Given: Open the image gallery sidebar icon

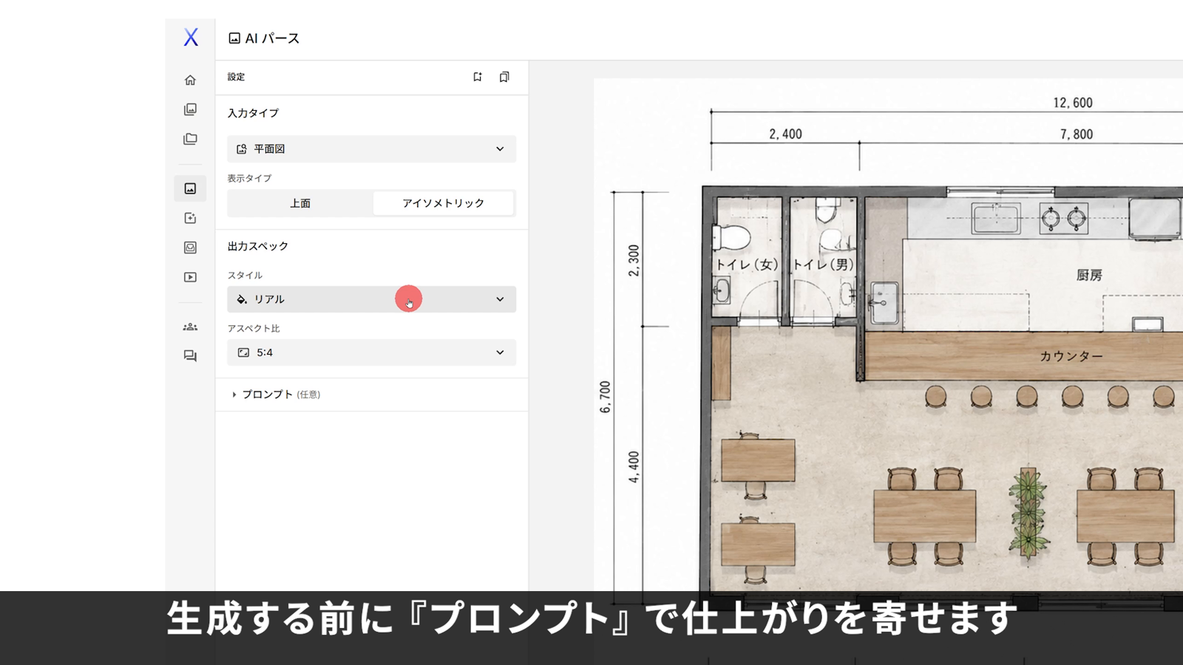Looking at the screenshot, I should point(190,109).
